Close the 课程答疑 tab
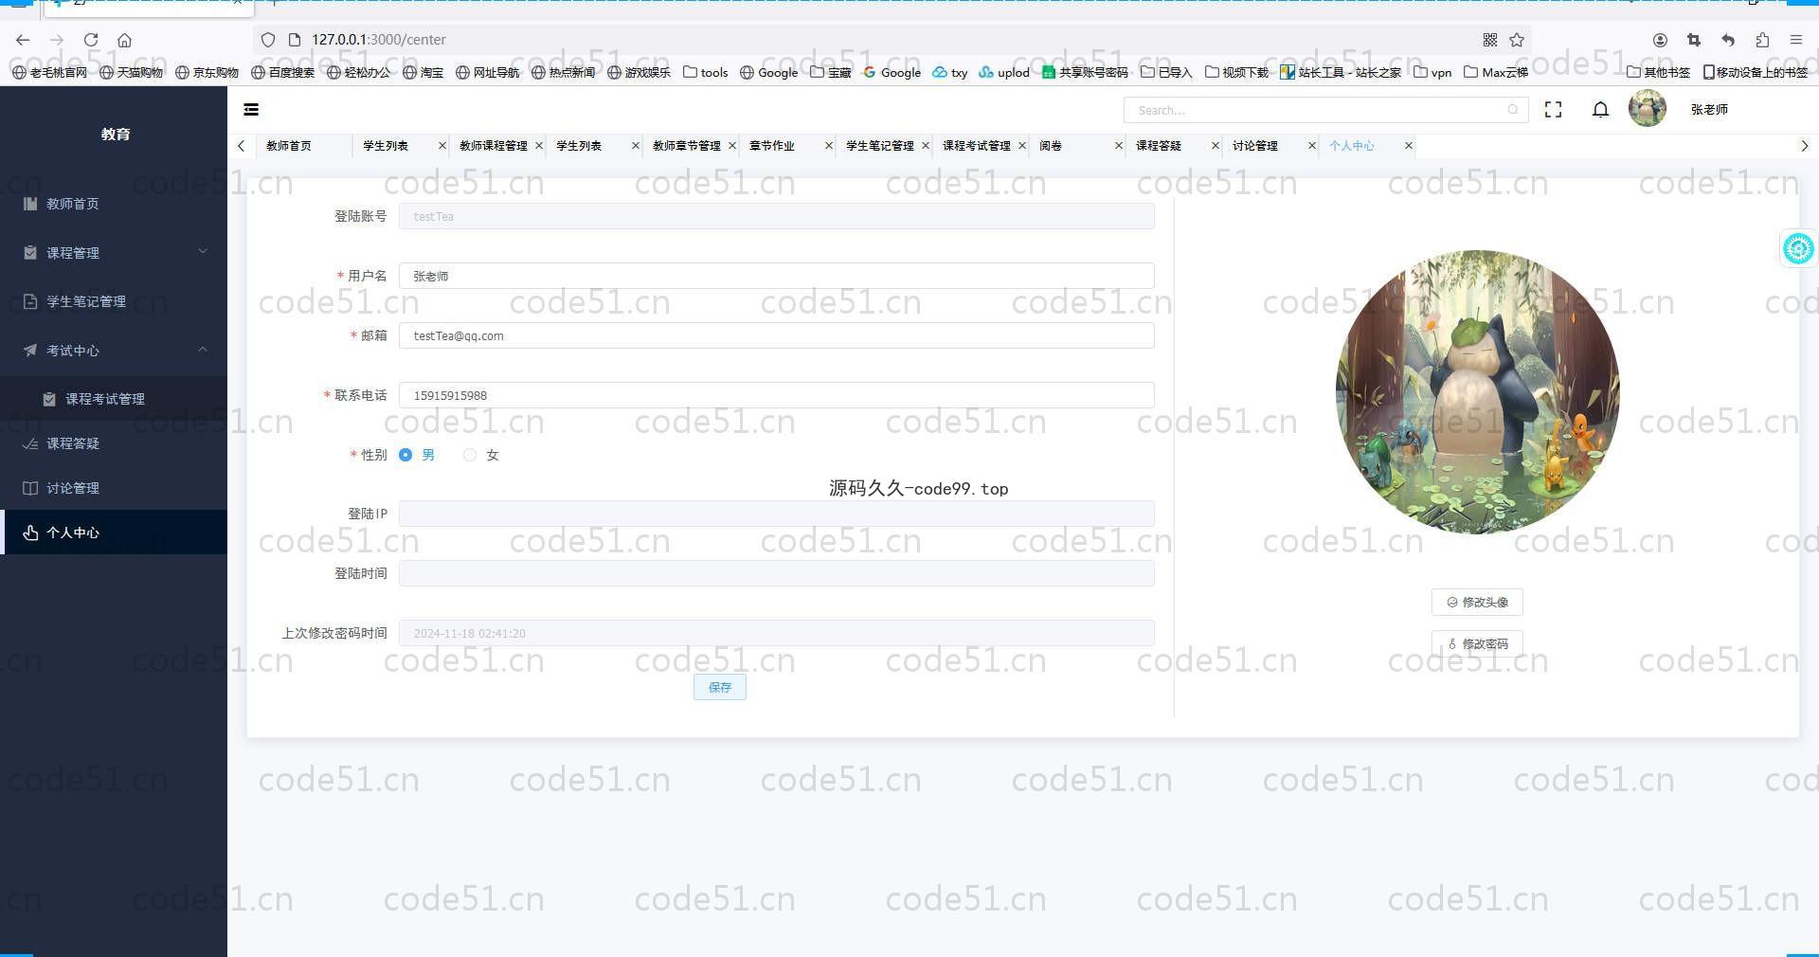Screen dimensions: 1819x957 tap(1216, 146)
